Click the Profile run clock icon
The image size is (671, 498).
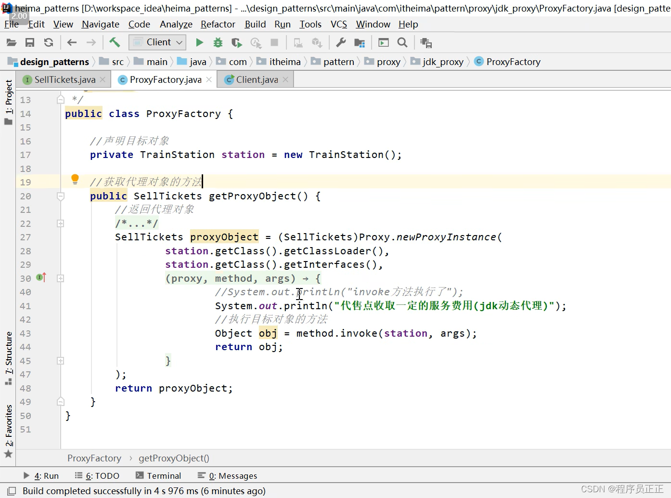pos(256,43)
